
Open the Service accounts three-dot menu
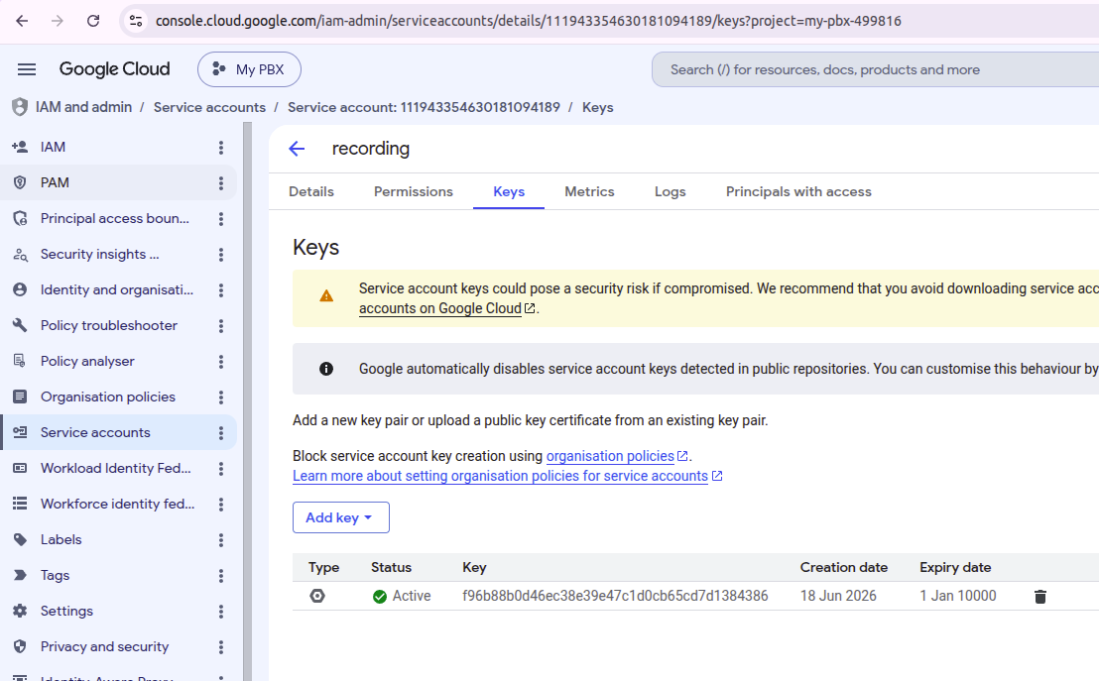coord(221,433)
